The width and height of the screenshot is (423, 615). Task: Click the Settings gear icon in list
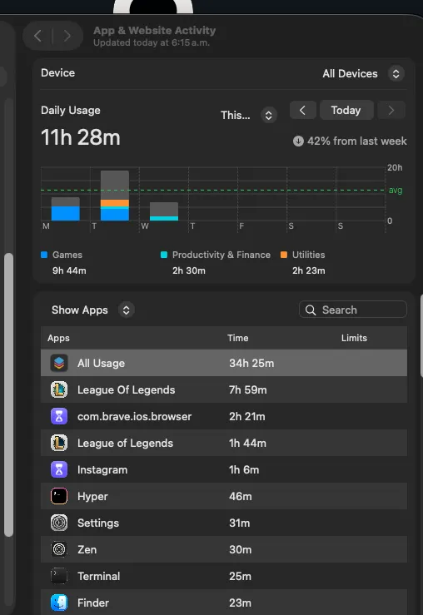(59, 523)
